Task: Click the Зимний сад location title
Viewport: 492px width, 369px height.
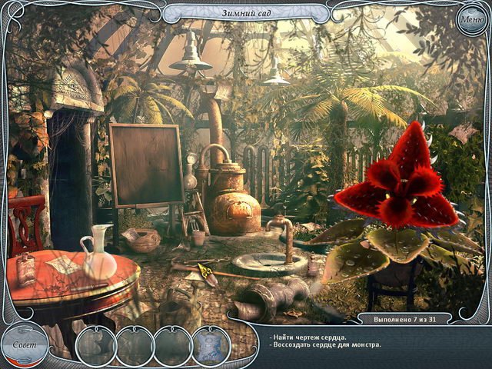Action: click(x=246, y=12)
